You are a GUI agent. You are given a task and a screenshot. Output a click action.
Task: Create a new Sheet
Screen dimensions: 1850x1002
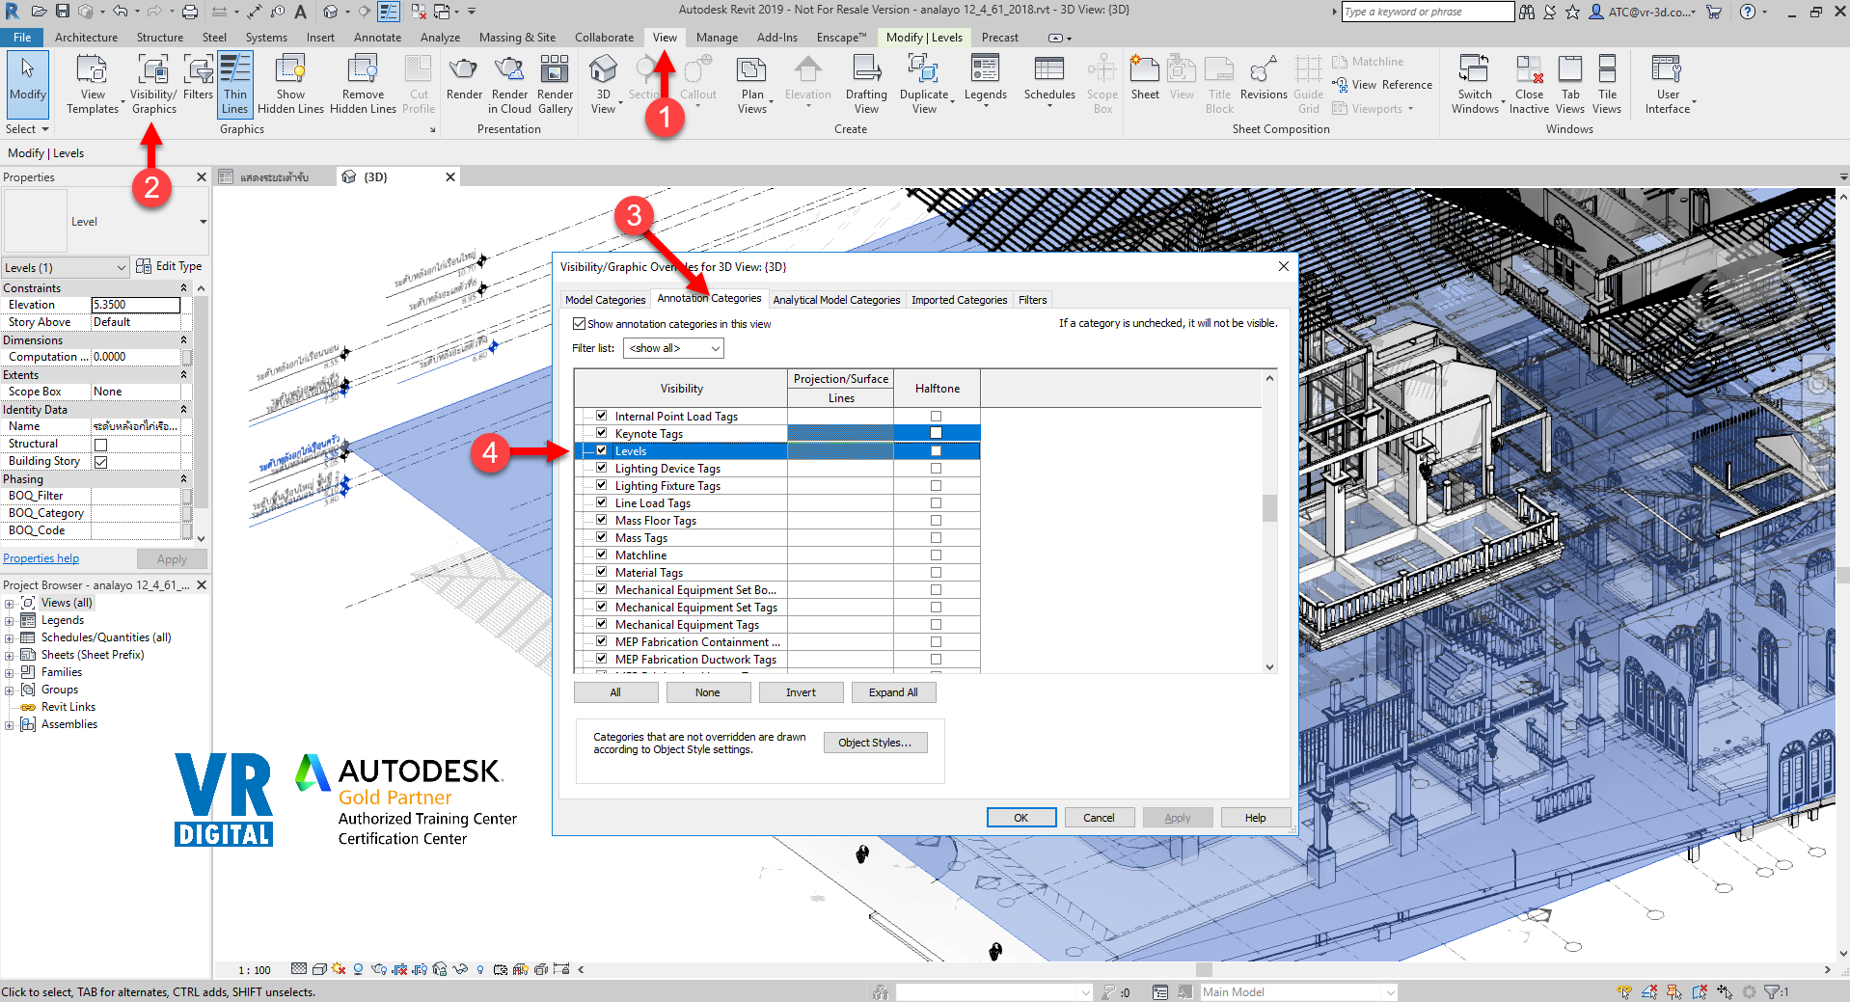click(x=1145, y=79)
